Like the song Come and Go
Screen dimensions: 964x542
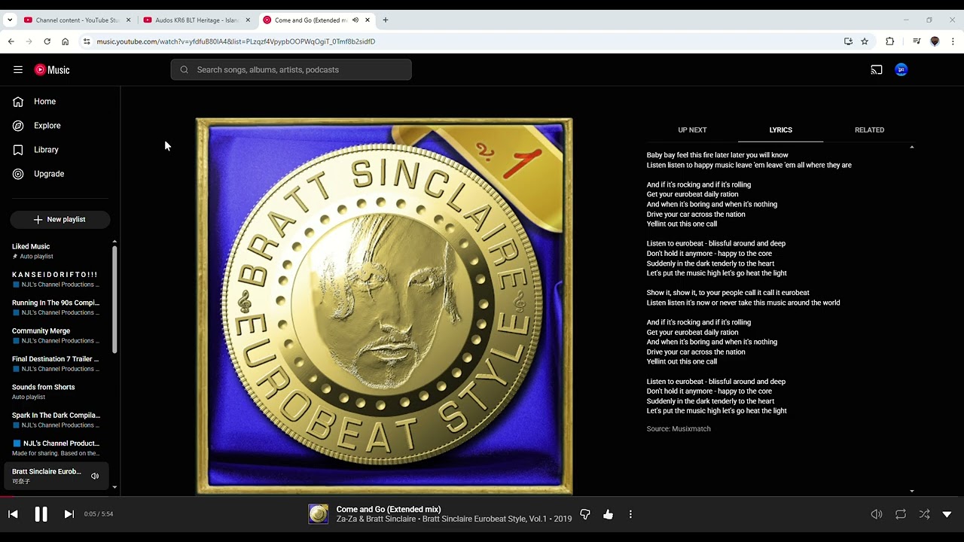pyautogui.click(x=608, y=515)
